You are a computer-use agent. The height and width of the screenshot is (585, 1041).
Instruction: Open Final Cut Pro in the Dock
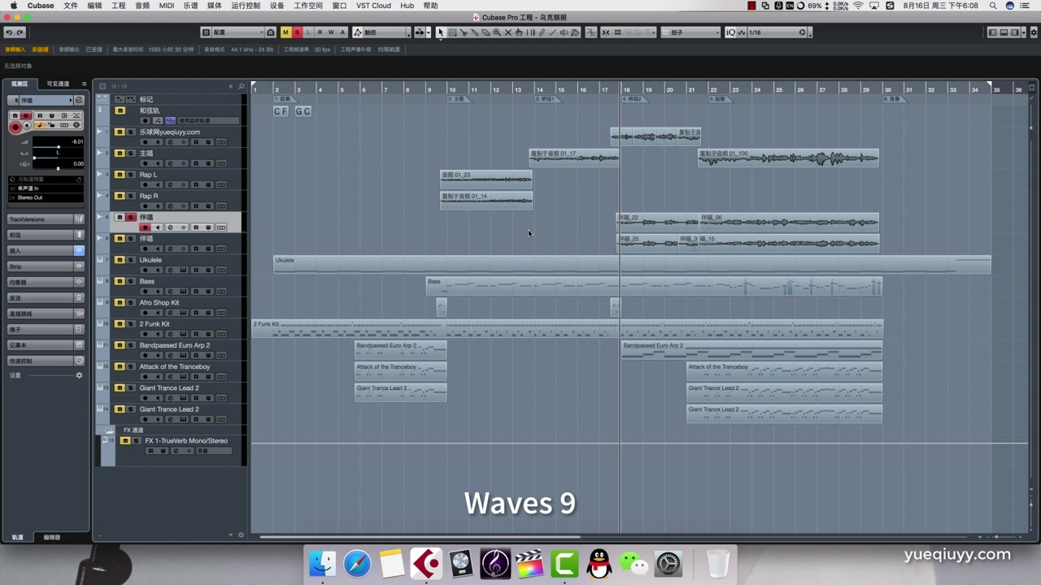(x=530, y=563)
